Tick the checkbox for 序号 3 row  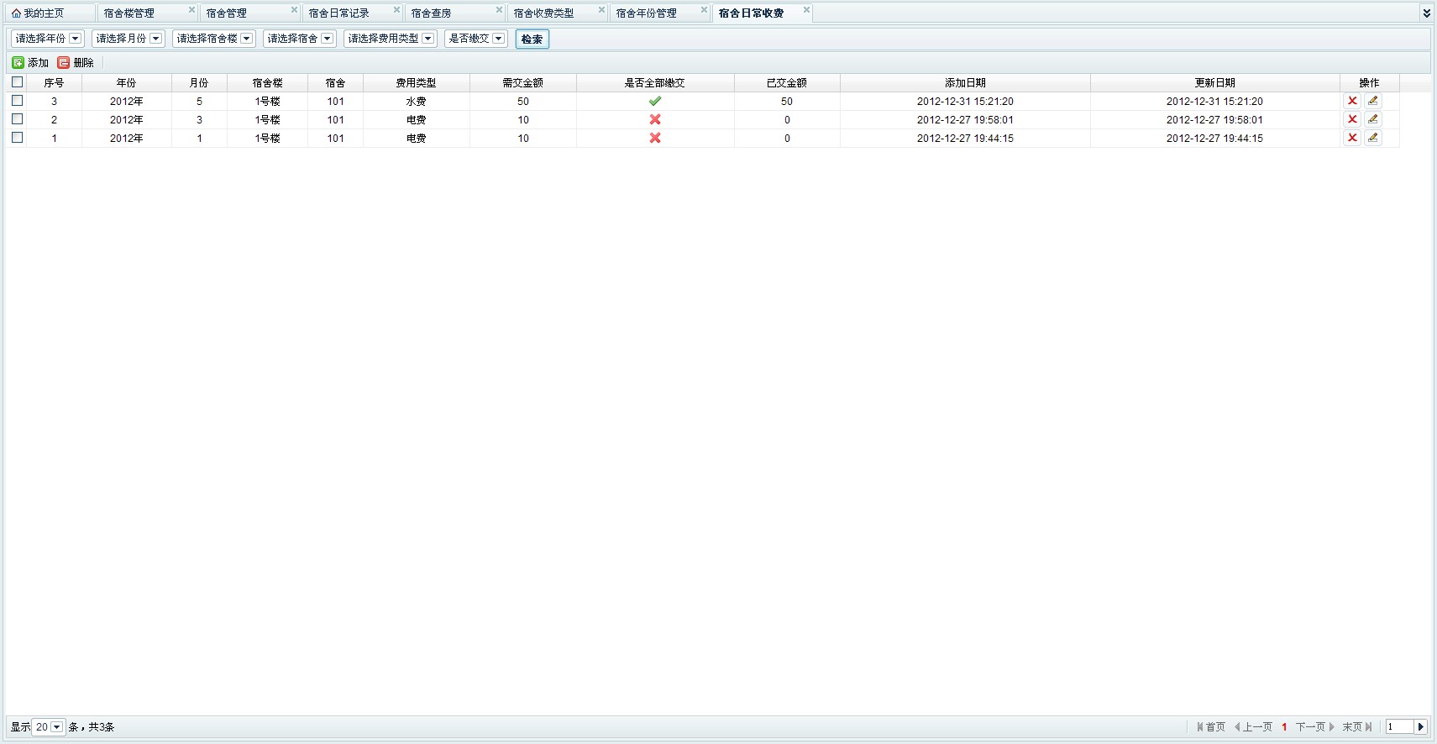point(17,101)
